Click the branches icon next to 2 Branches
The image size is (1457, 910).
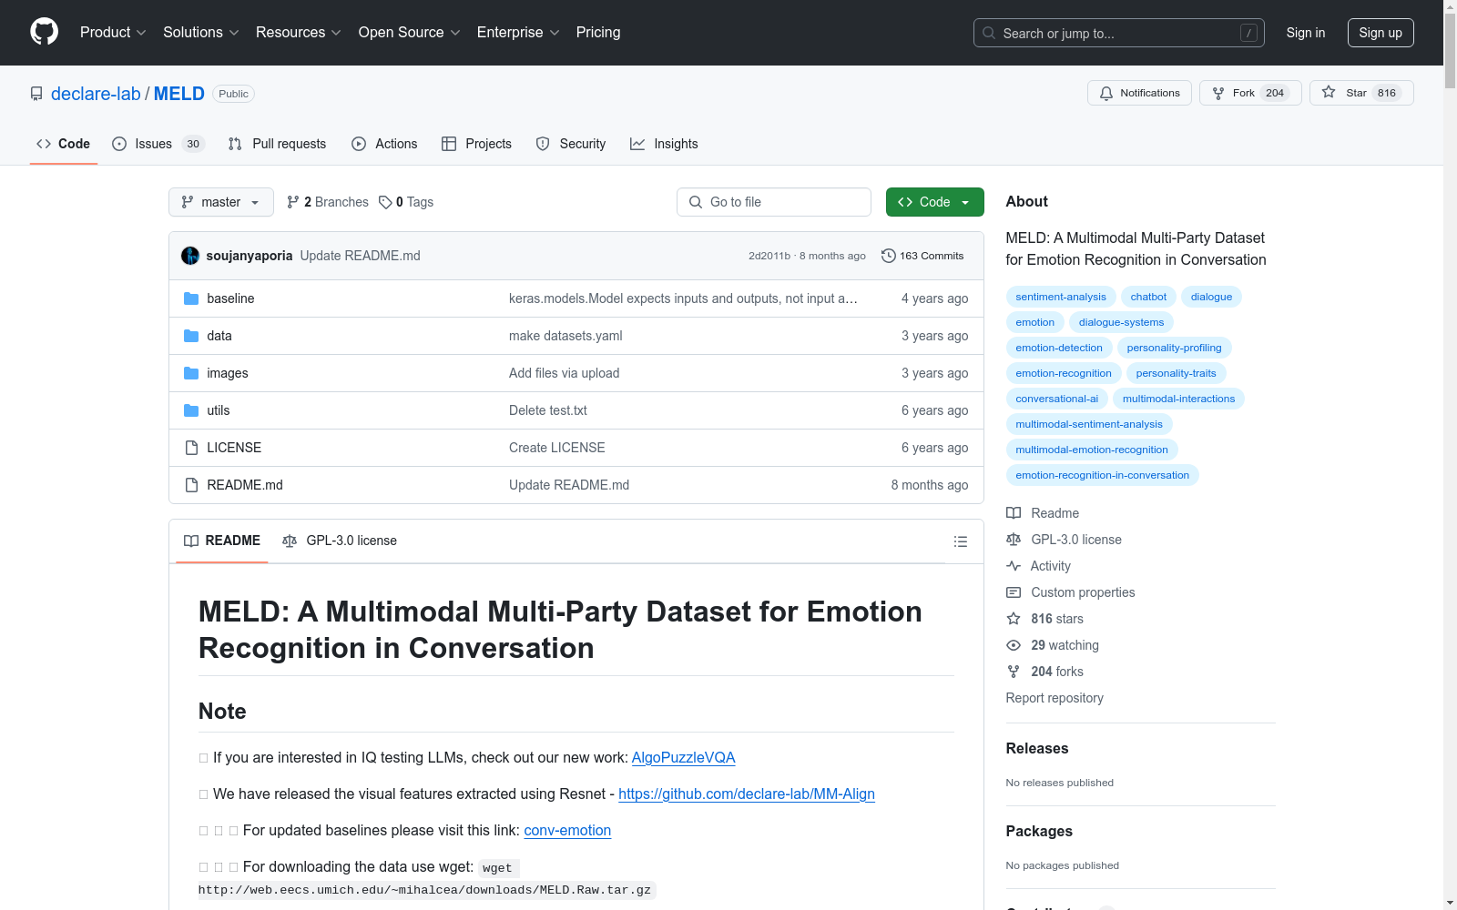coord(293,202)
